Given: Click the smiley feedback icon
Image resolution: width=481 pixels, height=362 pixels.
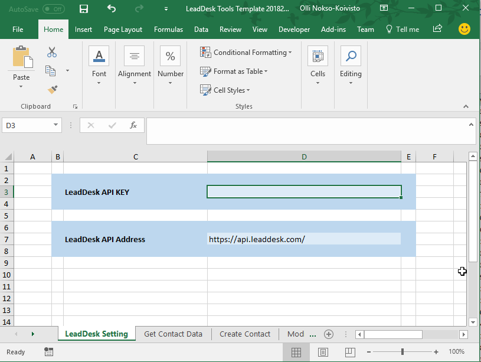Looking at the screenshot, I should 464,29.
